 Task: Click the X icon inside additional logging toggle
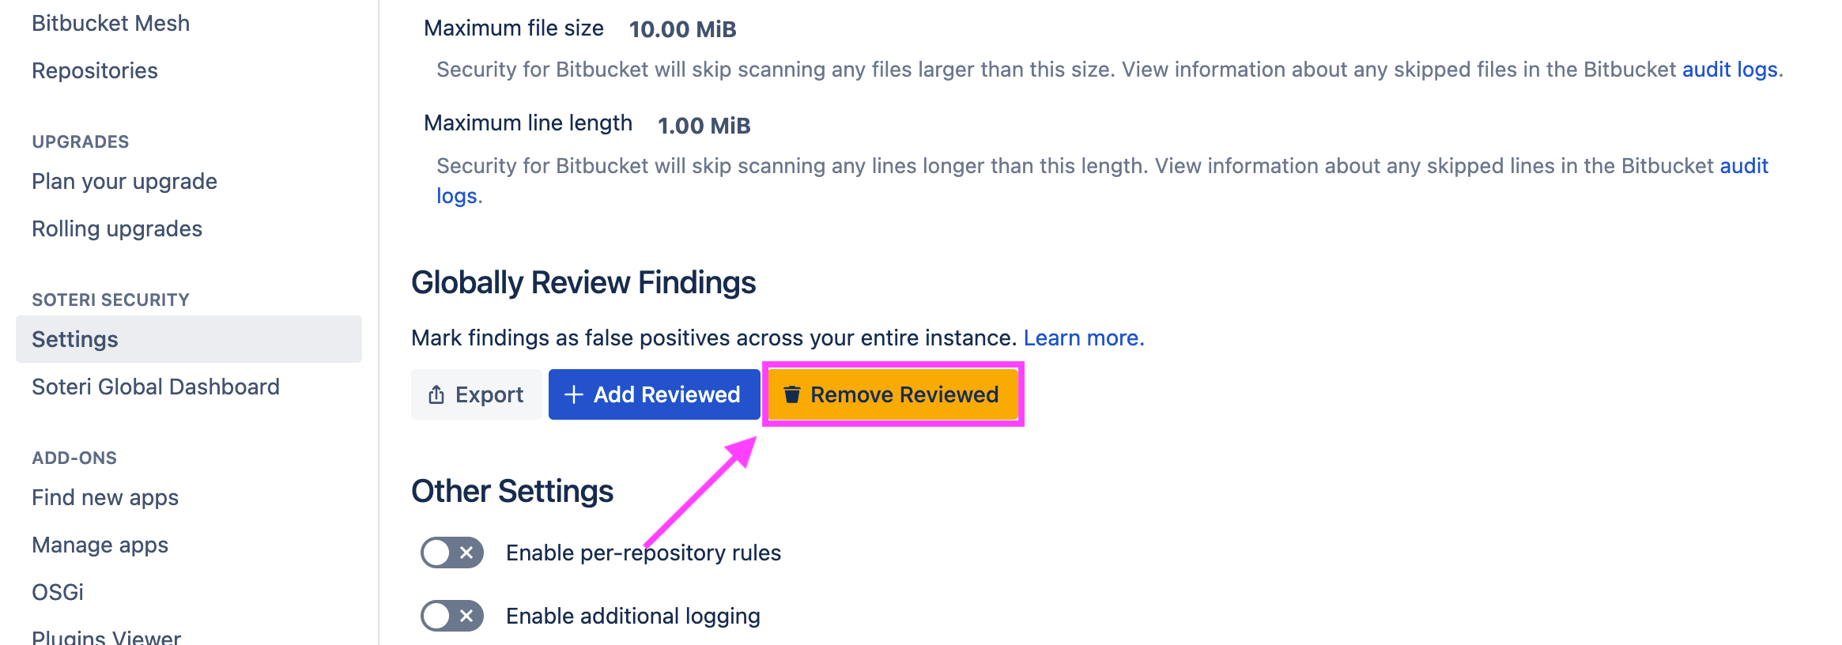466,616
